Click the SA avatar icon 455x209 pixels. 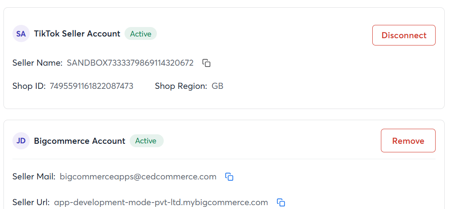pos(21,34)
